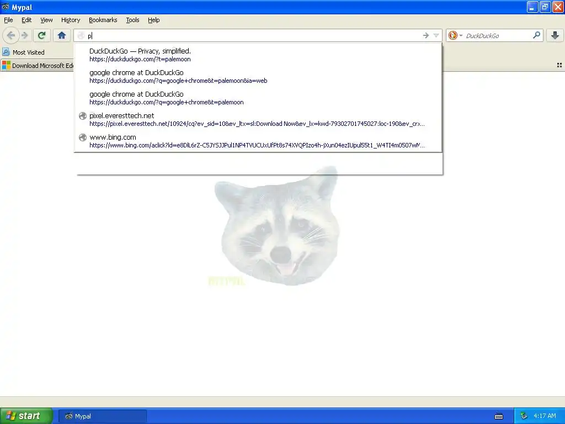This screenshot has height=424, width=565.
Task: Click the Microsoft logo on the tab
Action: (x=6, y=65)
